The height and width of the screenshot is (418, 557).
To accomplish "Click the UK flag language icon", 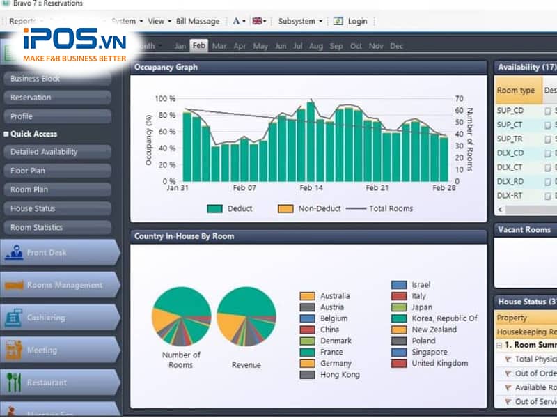I will pos(258,21).
